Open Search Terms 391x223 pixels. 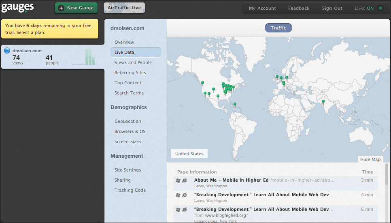click(x=129, y=93)
